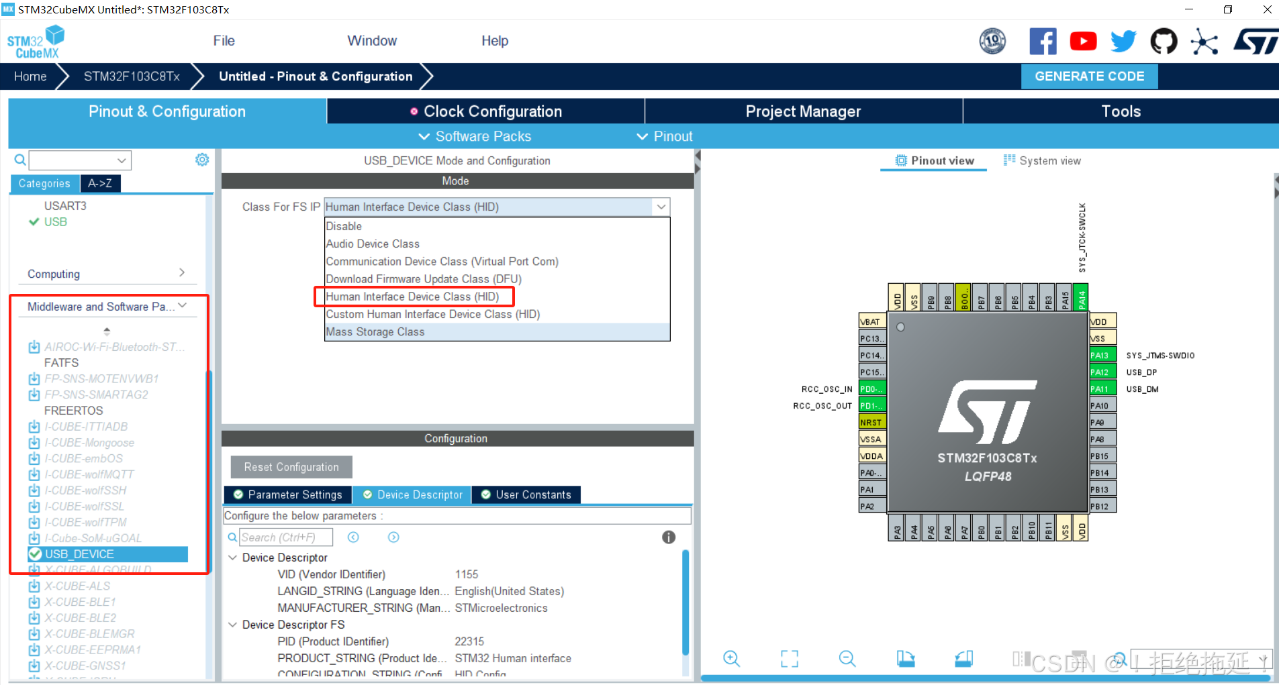Open the Window menu

pos(372,41)
